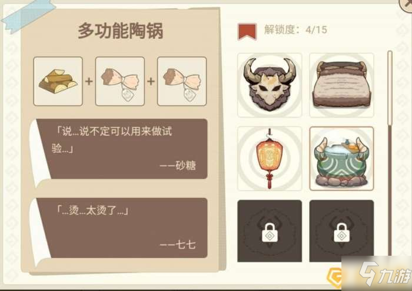Click the 解锁度 4/15 progress label
The image size is (412, 291).
[295, 29]
